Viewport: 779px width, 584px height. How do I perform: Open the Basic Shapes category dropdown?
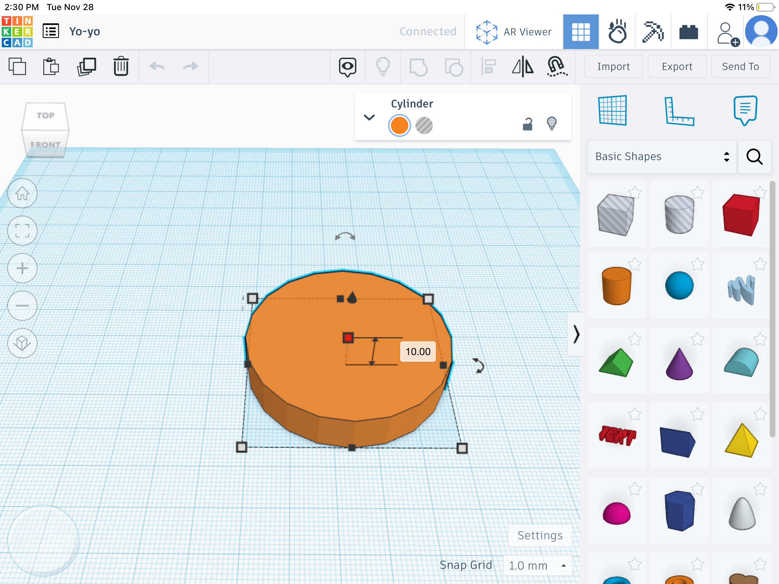[x=662, y=156]
